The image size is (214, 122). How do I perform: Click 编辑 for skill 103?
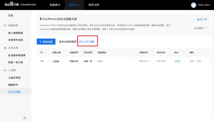(192, 61)
